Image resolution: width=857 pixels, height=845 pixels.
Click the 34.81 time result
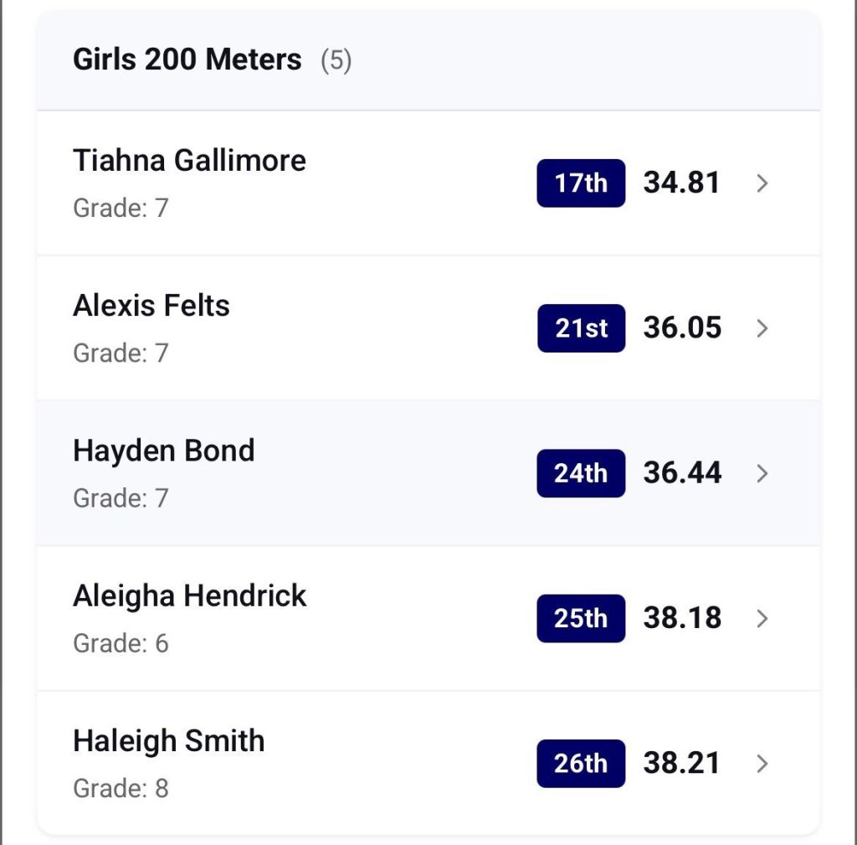point(681,183)
